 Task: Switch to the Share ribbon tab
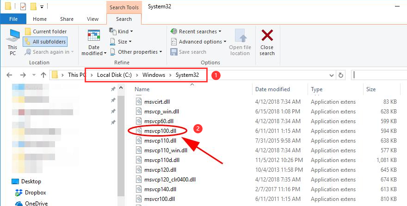pos(67,19)
